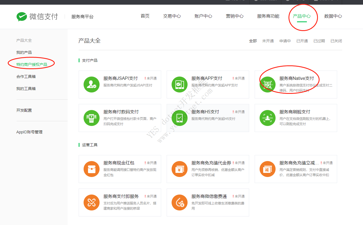Switch to 账户中心 in the navigation bar
363x225 pixels.
click(203, 16)
